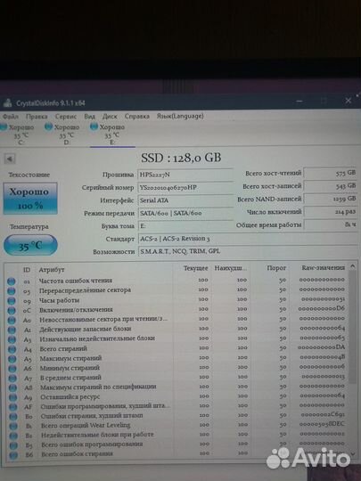Select disk D: status icon
Screen dimensions: 361x481
pos(49,126)
